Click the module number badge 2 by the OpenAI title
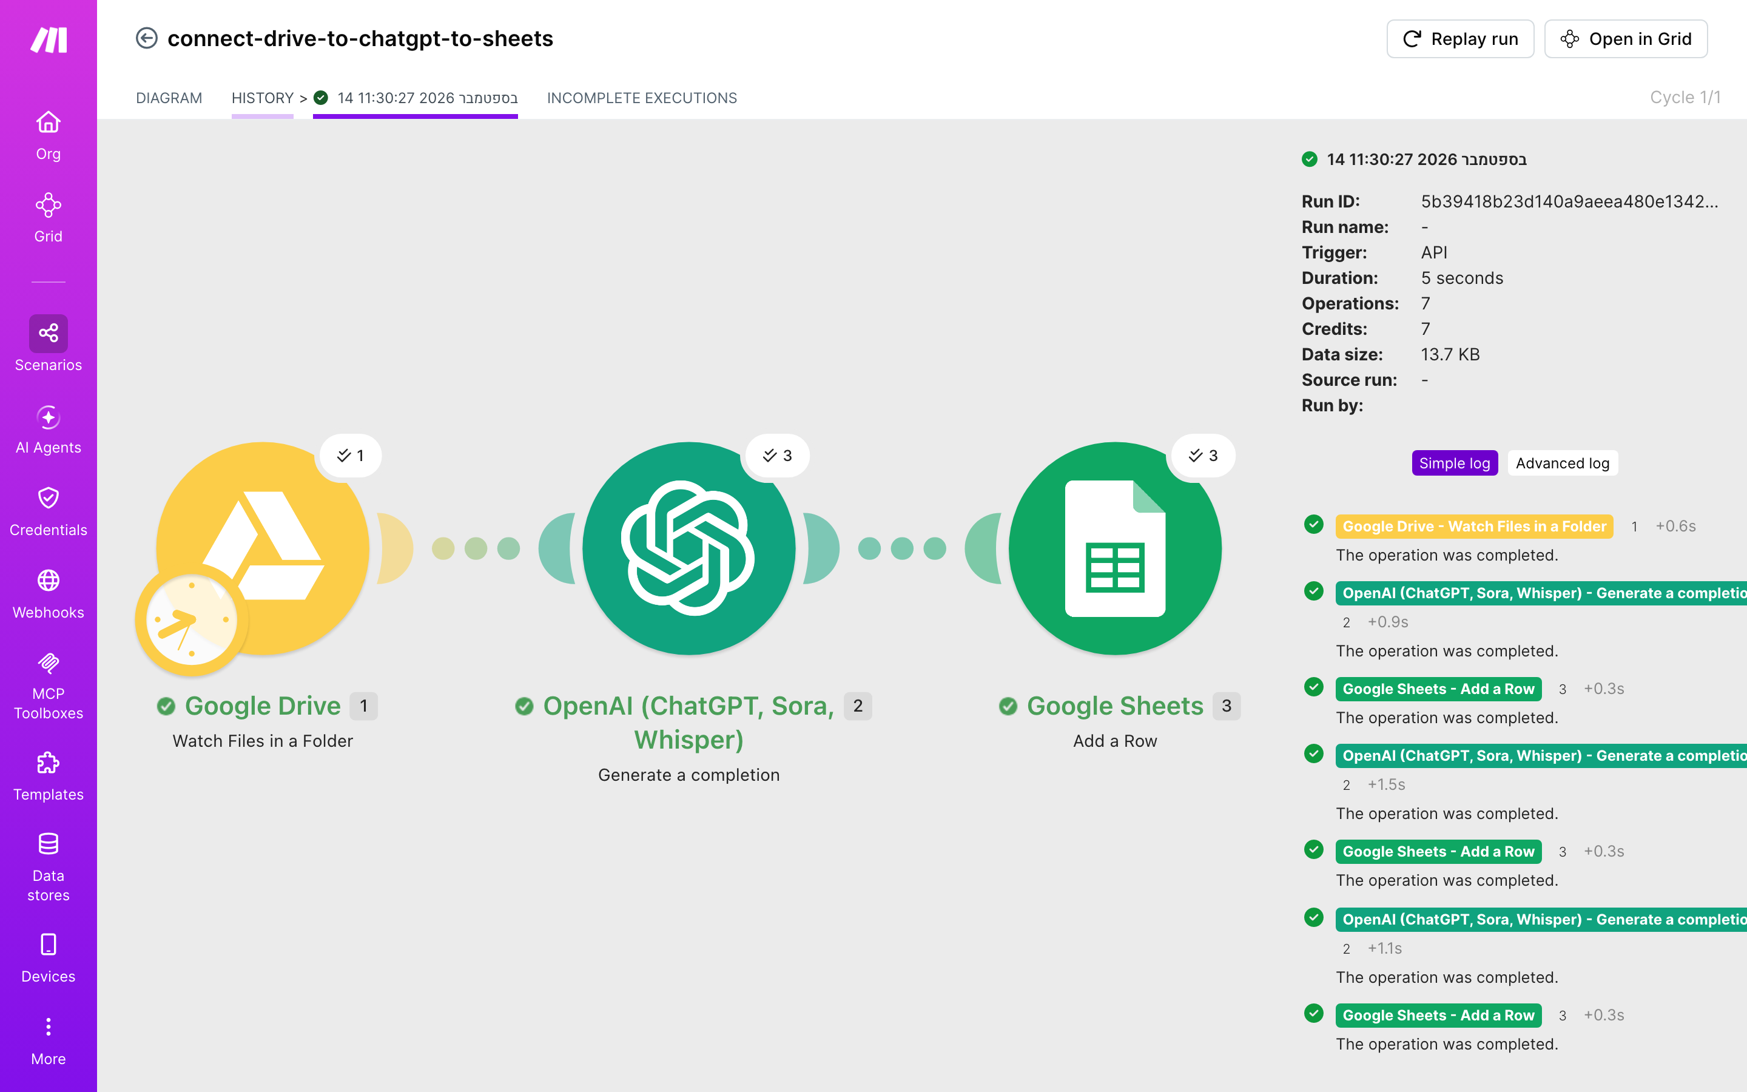The width and height of the screenshot is (1747, 1092). 858,706
